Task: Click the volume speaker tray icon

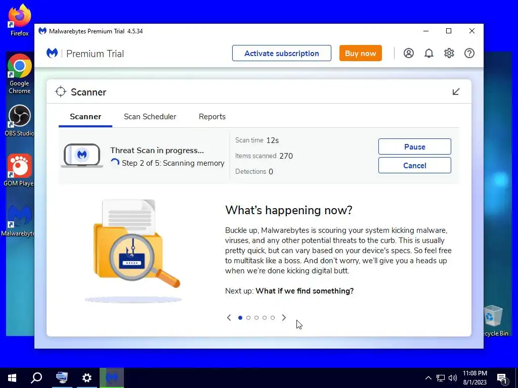Action: [453, 378]
